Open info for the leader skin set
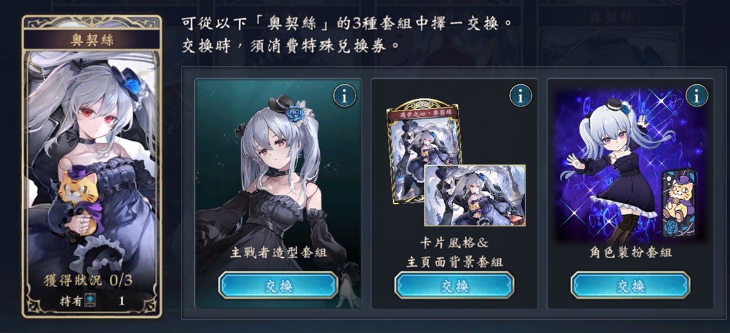This screenshot has height=333, width=730. 345,96
